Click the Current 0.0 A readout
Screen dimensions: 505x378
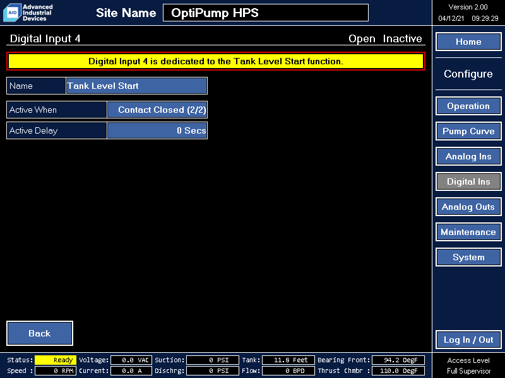pyautogui.click(x=131, y=370)
